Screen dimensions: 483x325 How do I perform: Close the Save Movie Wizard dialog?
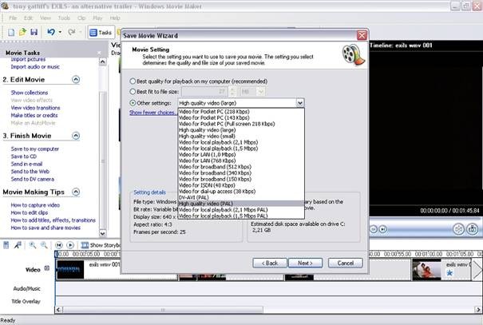(x=362, y=35)
